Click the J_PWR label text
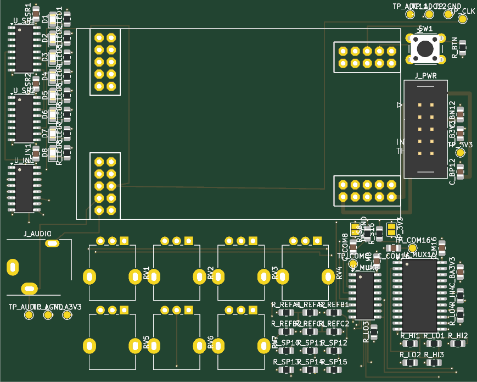The image size is (477, 382). (x=425, y=75)
